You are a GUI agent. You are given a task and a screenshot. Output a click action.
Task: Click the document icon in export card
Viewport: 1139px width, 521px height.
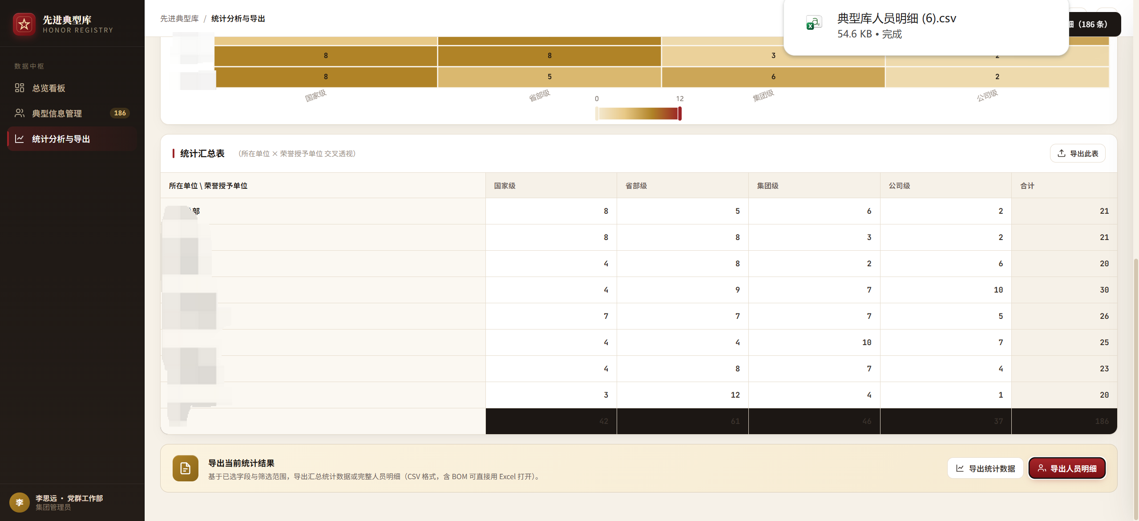(186, 468)
